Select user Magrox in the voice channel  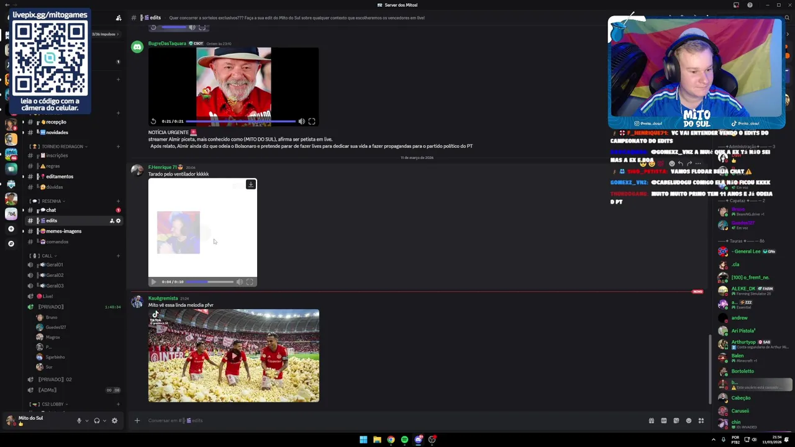pyautogui.click(x=53, y=337)
